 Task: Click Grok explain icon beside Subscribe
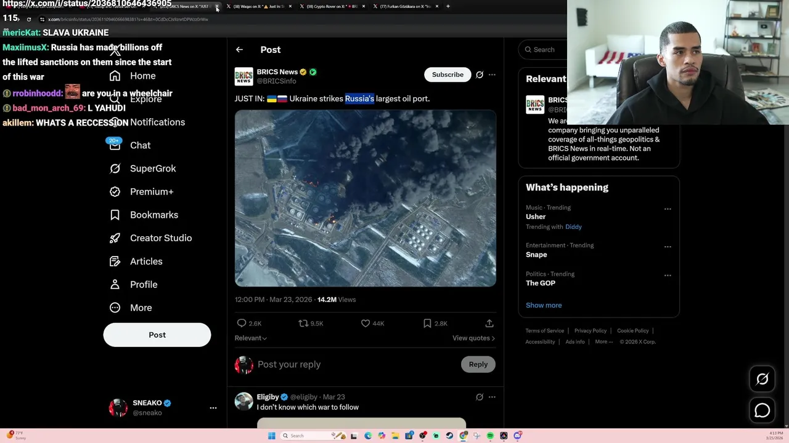tap(480, 74)
